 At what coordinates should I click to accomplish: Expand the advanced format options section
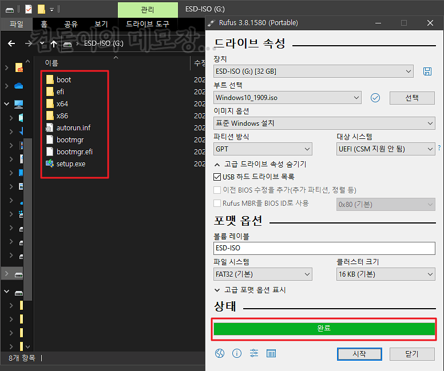pos(250,290)
